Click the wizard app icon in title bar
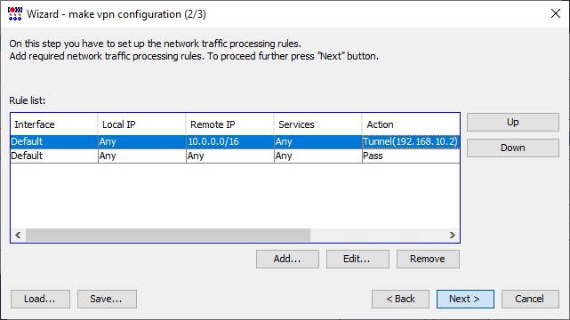This screenshot has height=320, width=570. (15, 14)
